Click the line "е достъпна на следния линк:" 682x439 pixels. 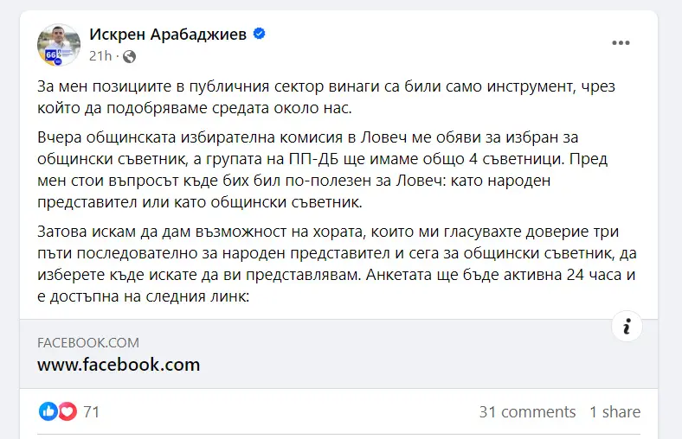point(143,296)
